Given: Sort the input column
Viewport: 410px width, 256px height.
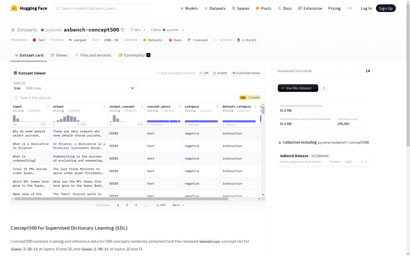Looking at the screenshot, I should click(48, 106).
